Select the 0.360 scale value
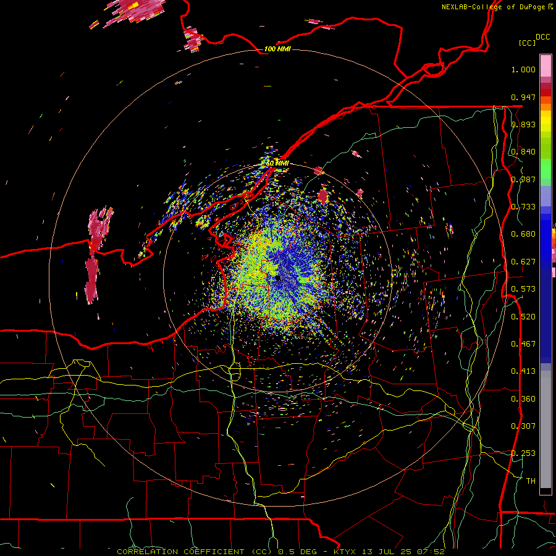The image size is (556, 556). tap(523, 399)
